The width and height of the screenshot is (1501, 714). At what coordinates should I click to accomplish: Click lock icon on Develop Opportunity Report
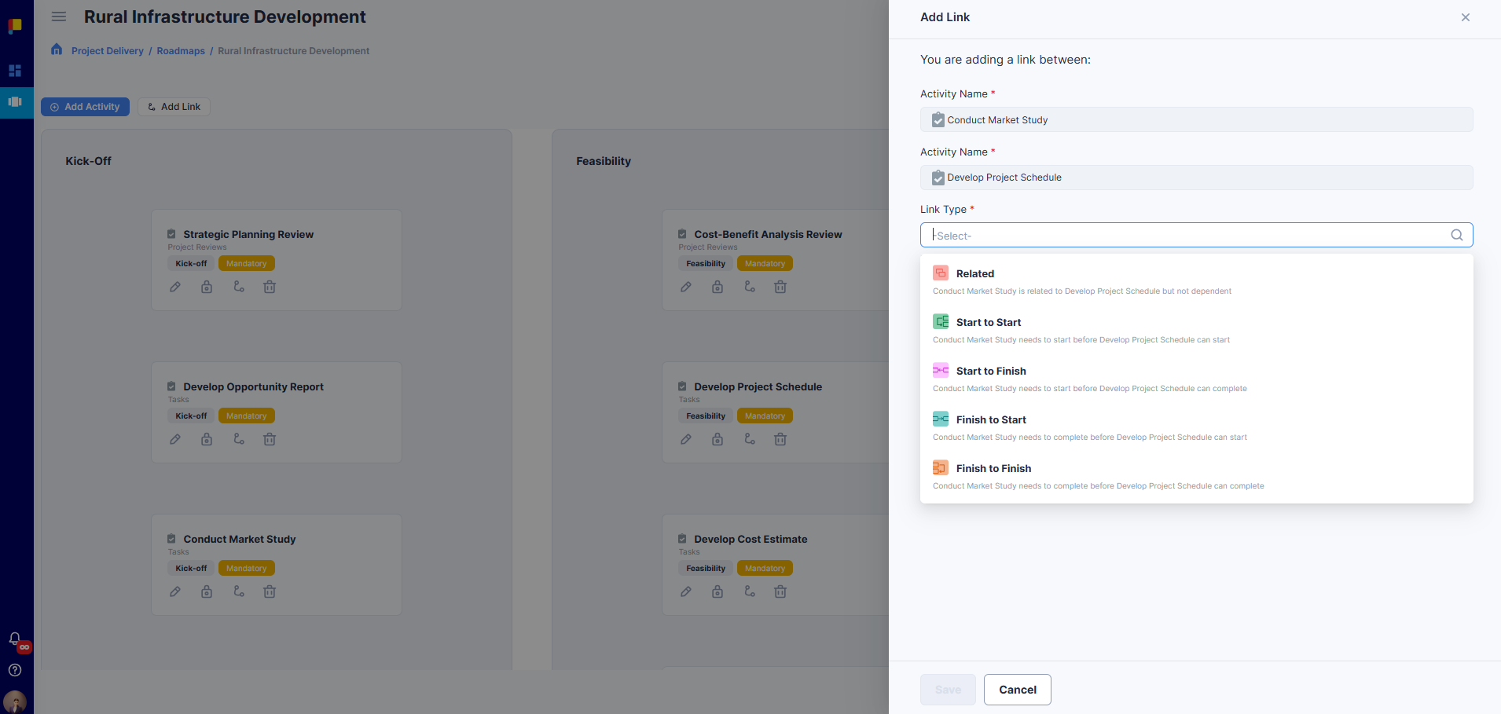click(207, 440)
